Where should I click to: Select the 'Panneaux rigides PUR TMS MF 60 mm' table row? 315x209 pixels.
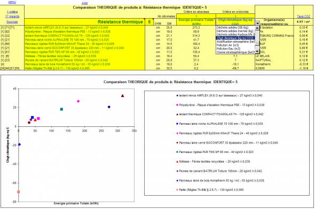click(84, 52)
